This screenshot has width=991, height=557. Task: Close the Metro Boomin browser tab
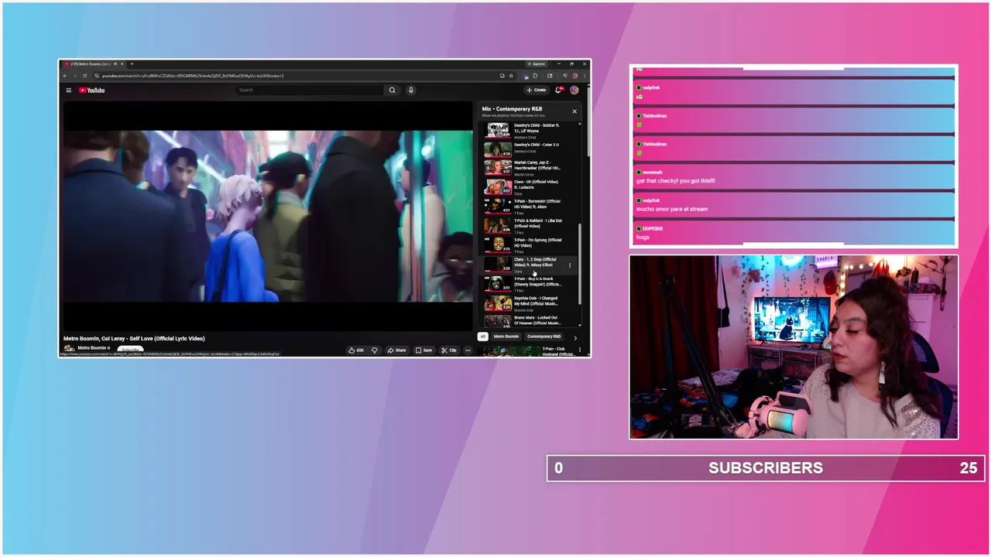coord(122,64)
